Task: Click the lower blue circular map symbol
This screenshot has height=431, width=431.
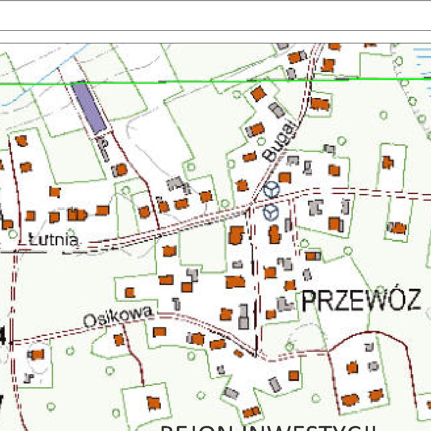Action: [271, 213]
